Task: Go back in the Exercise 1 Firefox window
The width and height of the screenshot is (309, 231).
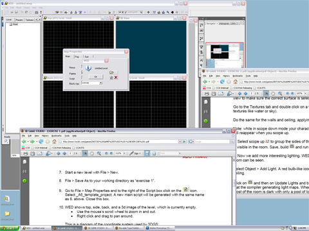Action: [x=24, y=141]
